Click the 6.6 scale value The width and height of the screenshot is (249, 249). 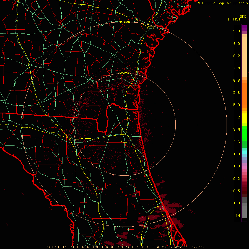click(x=237, y=80)
